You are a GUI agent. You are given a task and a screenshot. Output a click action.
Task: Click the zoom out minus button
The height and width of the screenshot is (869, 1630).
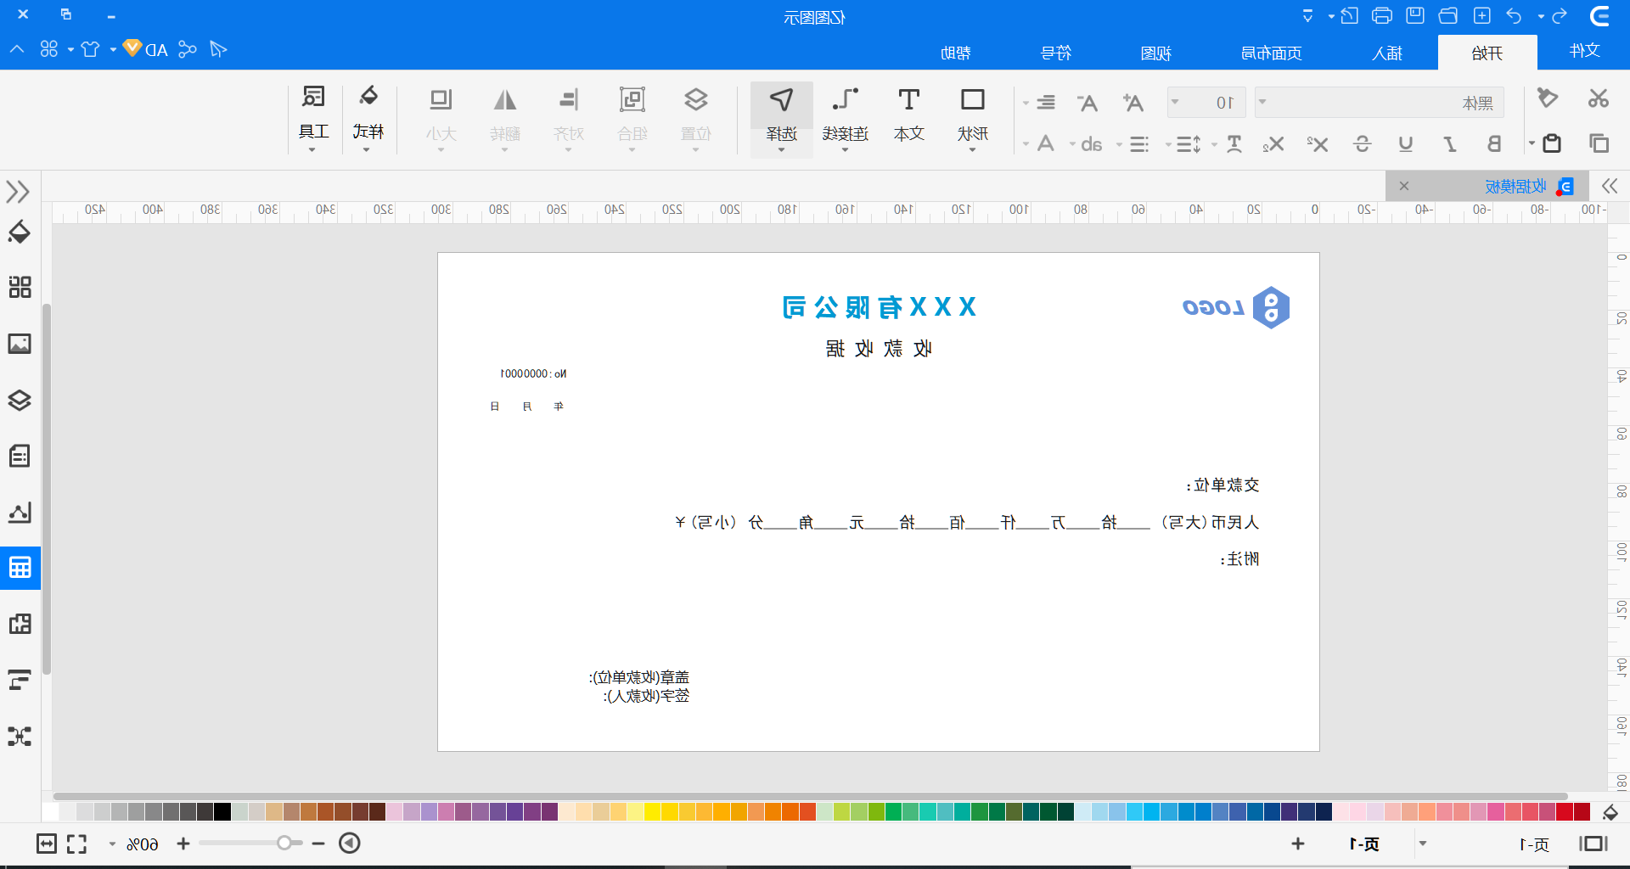pyautogui.click(x=318, y=844)
